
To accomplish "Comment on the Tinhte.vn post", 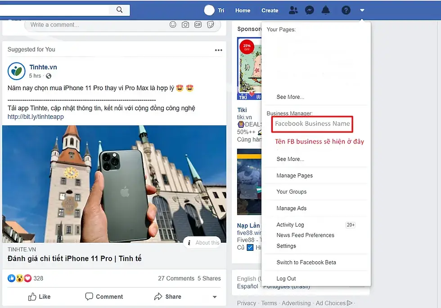I will coord(104,296).
